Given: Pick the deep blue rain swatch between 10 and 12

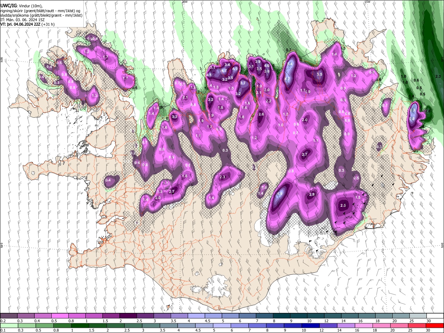Looking at the screenshot, I should pos(310,325).
